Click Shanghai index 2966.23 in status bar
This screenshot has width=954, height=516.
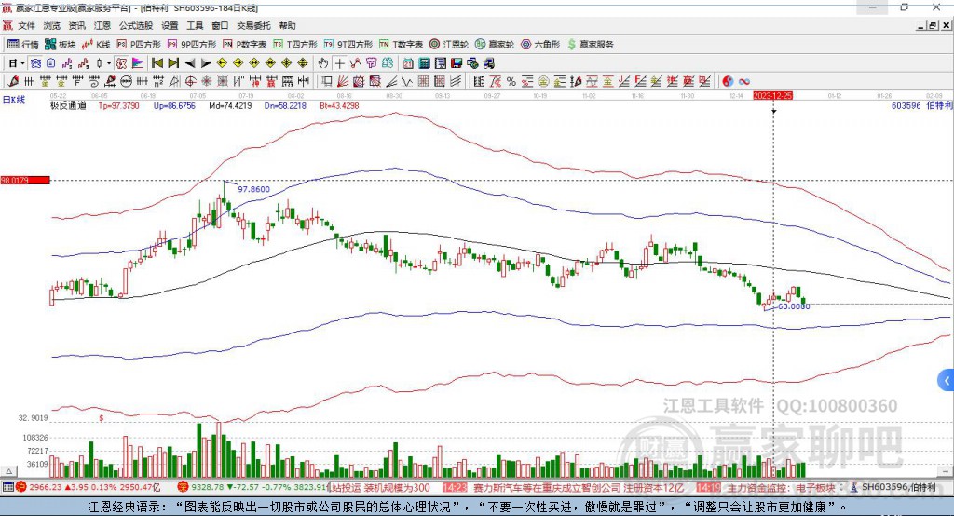point(45,487)
